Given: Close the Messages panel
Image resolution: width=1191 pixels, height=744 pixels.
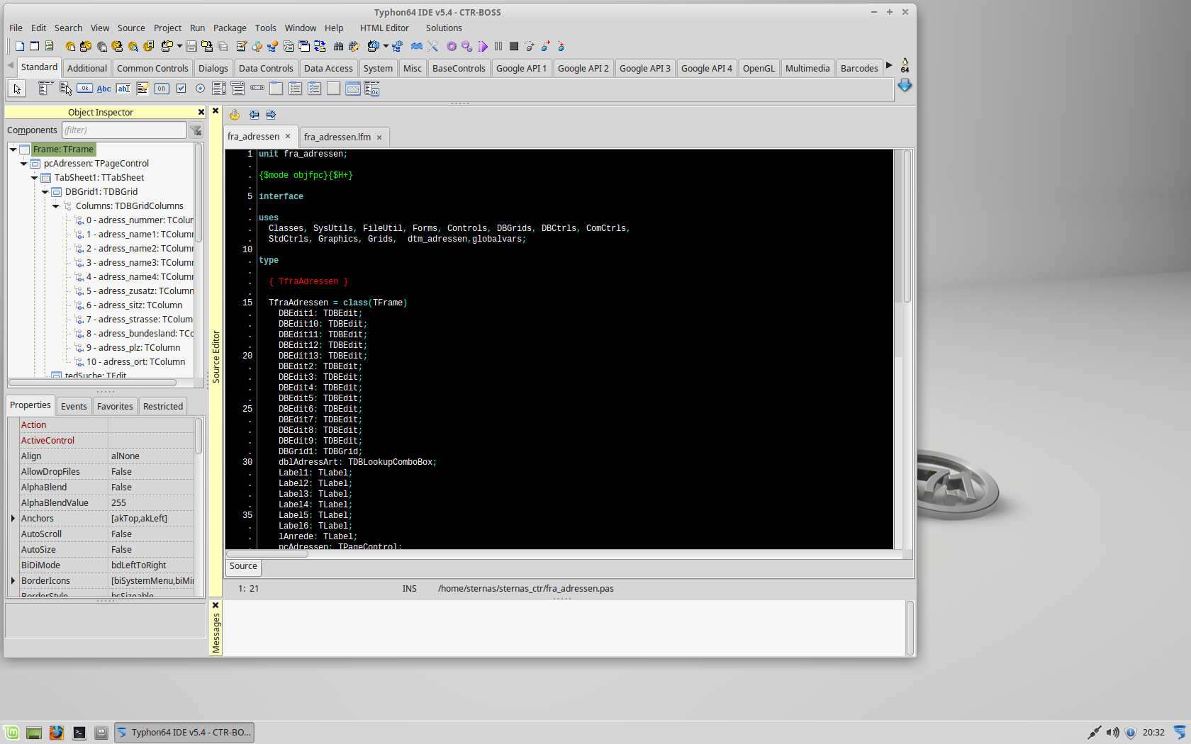Looking at the screenshot, I should [x=216, y=605].
